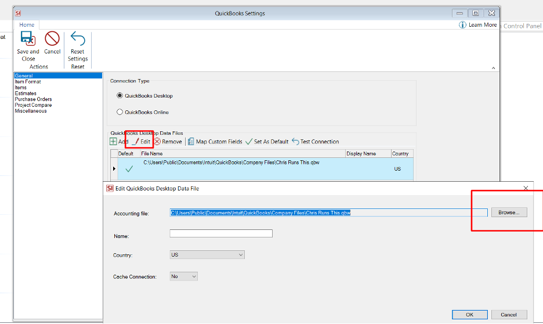Viewport: 543px width, 324px height.
Task: Maximize the QuickBooks Settings window
Action: [x=476, y=13]
